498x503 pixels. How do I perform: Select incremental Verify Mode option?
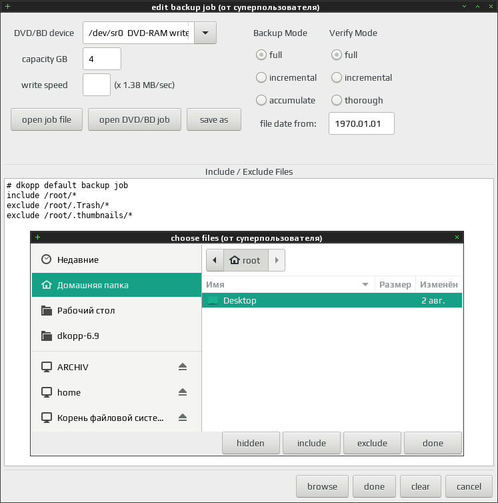[x=337, y=77]
